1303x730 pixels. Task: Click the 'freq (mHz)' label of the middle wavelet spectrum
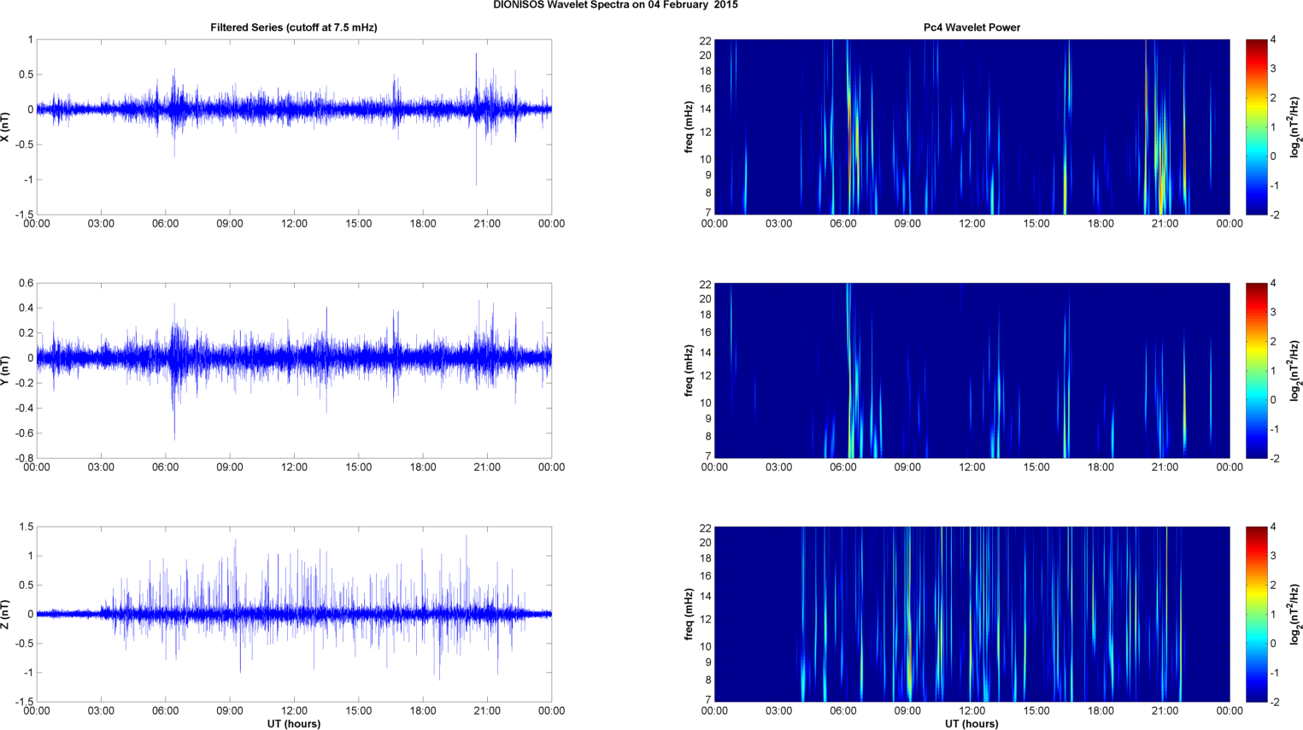click(689, 370)
